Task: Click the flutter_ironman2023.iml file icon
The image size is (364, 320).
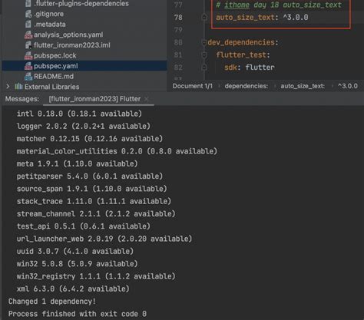Action: pyautogui.click(x=28, y=45)
